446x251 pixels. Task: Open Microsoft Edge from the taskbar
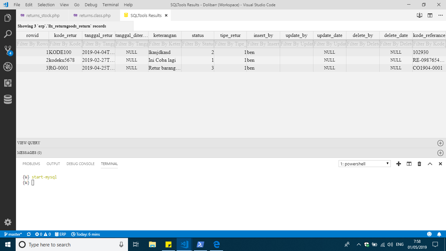point(216,244)
